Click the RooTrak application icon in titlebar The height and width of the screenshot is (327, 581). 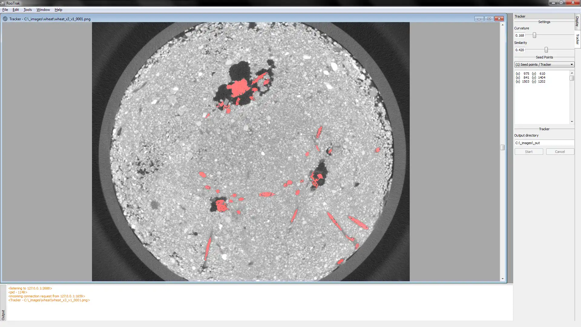[3, 3]
